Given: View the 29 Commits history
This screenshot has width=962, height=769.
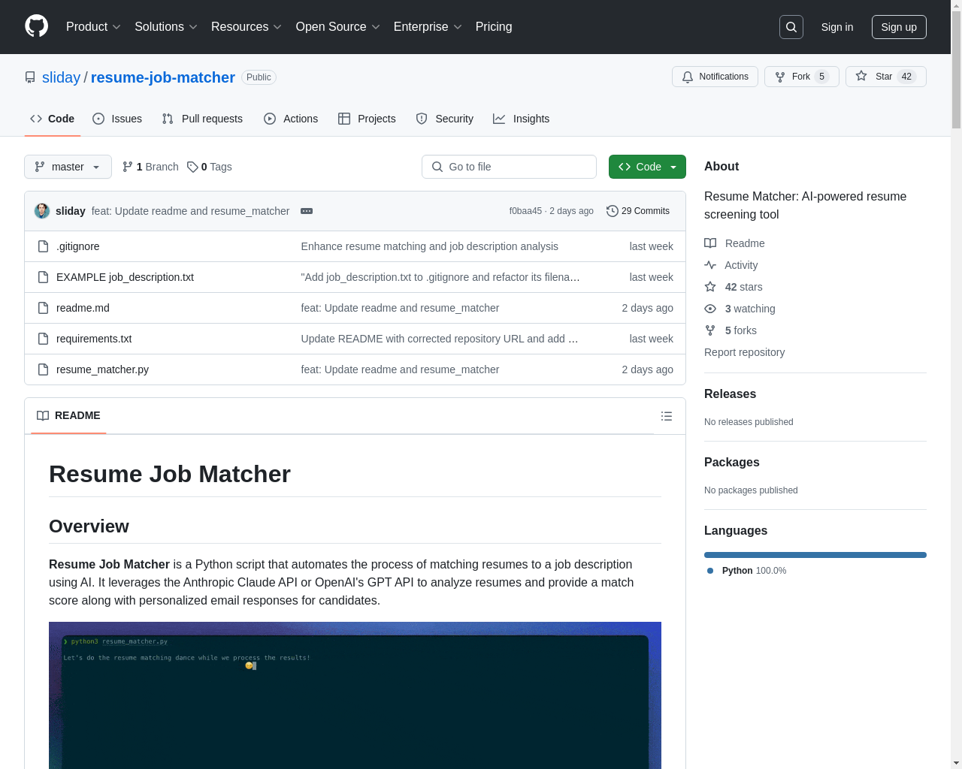Looking at the screenshot, I should tap(638, 211).
